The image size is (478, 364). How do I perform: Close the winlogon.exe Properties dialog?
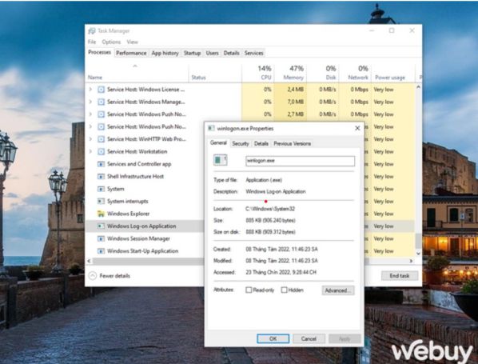357,128
